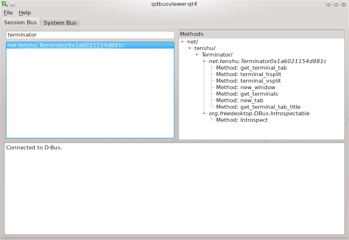Collapse the Terminator/ tree node
This screenshot has height=240, width=349.
[x=197, y=55]
